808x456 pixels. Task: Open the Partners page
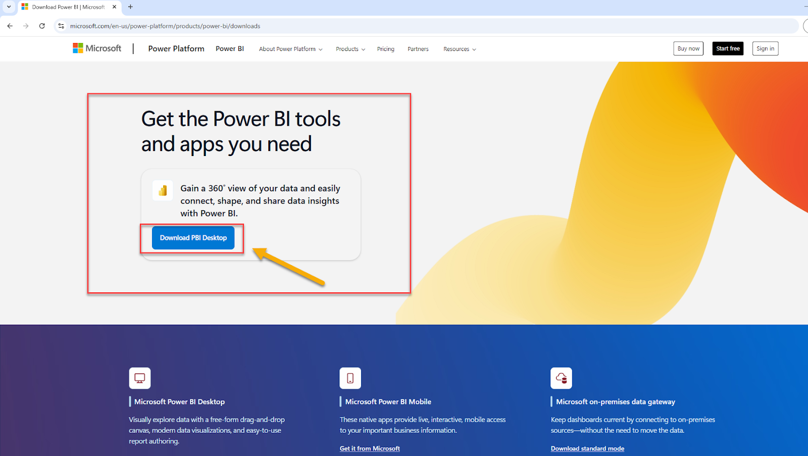[x=418, y=49]
